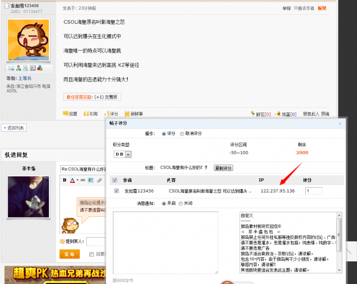Attach a file with the paperclip icon
This screenshot has height=284, width=357.
[99, 180]
